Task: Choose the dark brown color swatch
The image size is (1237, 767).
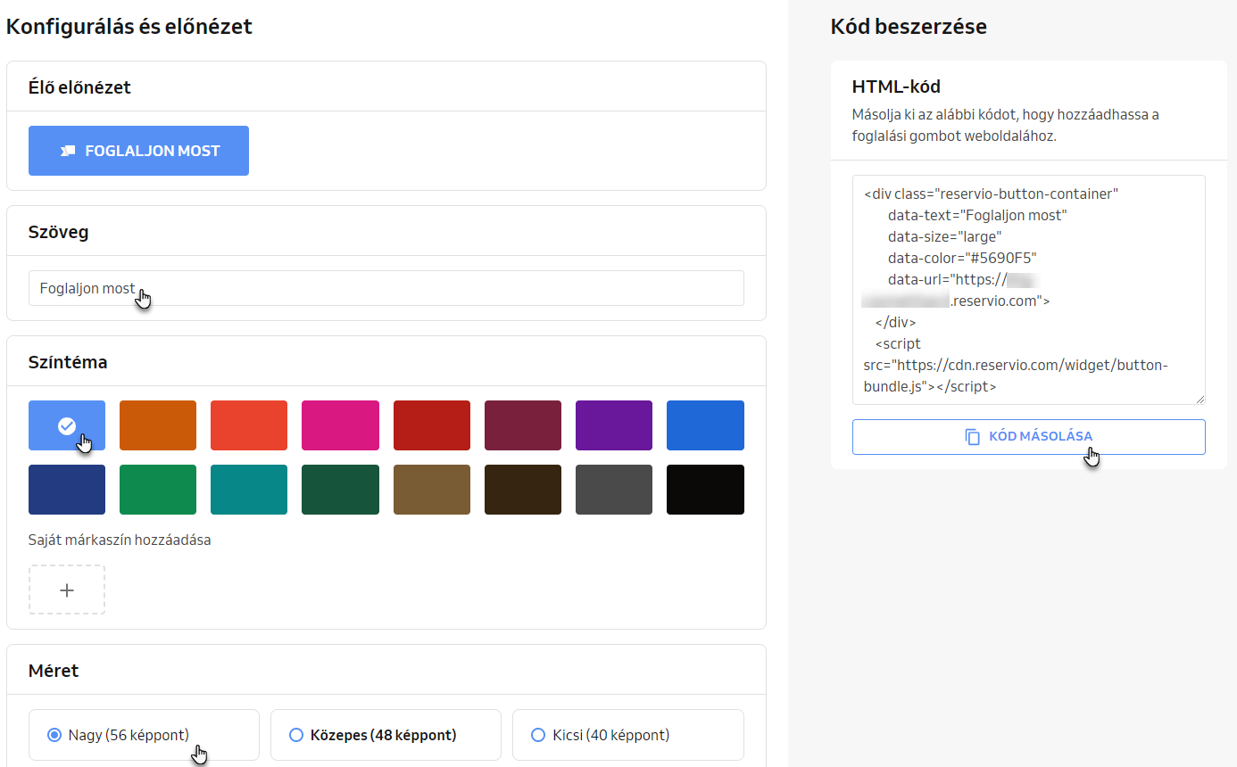Action: (523, 490)
